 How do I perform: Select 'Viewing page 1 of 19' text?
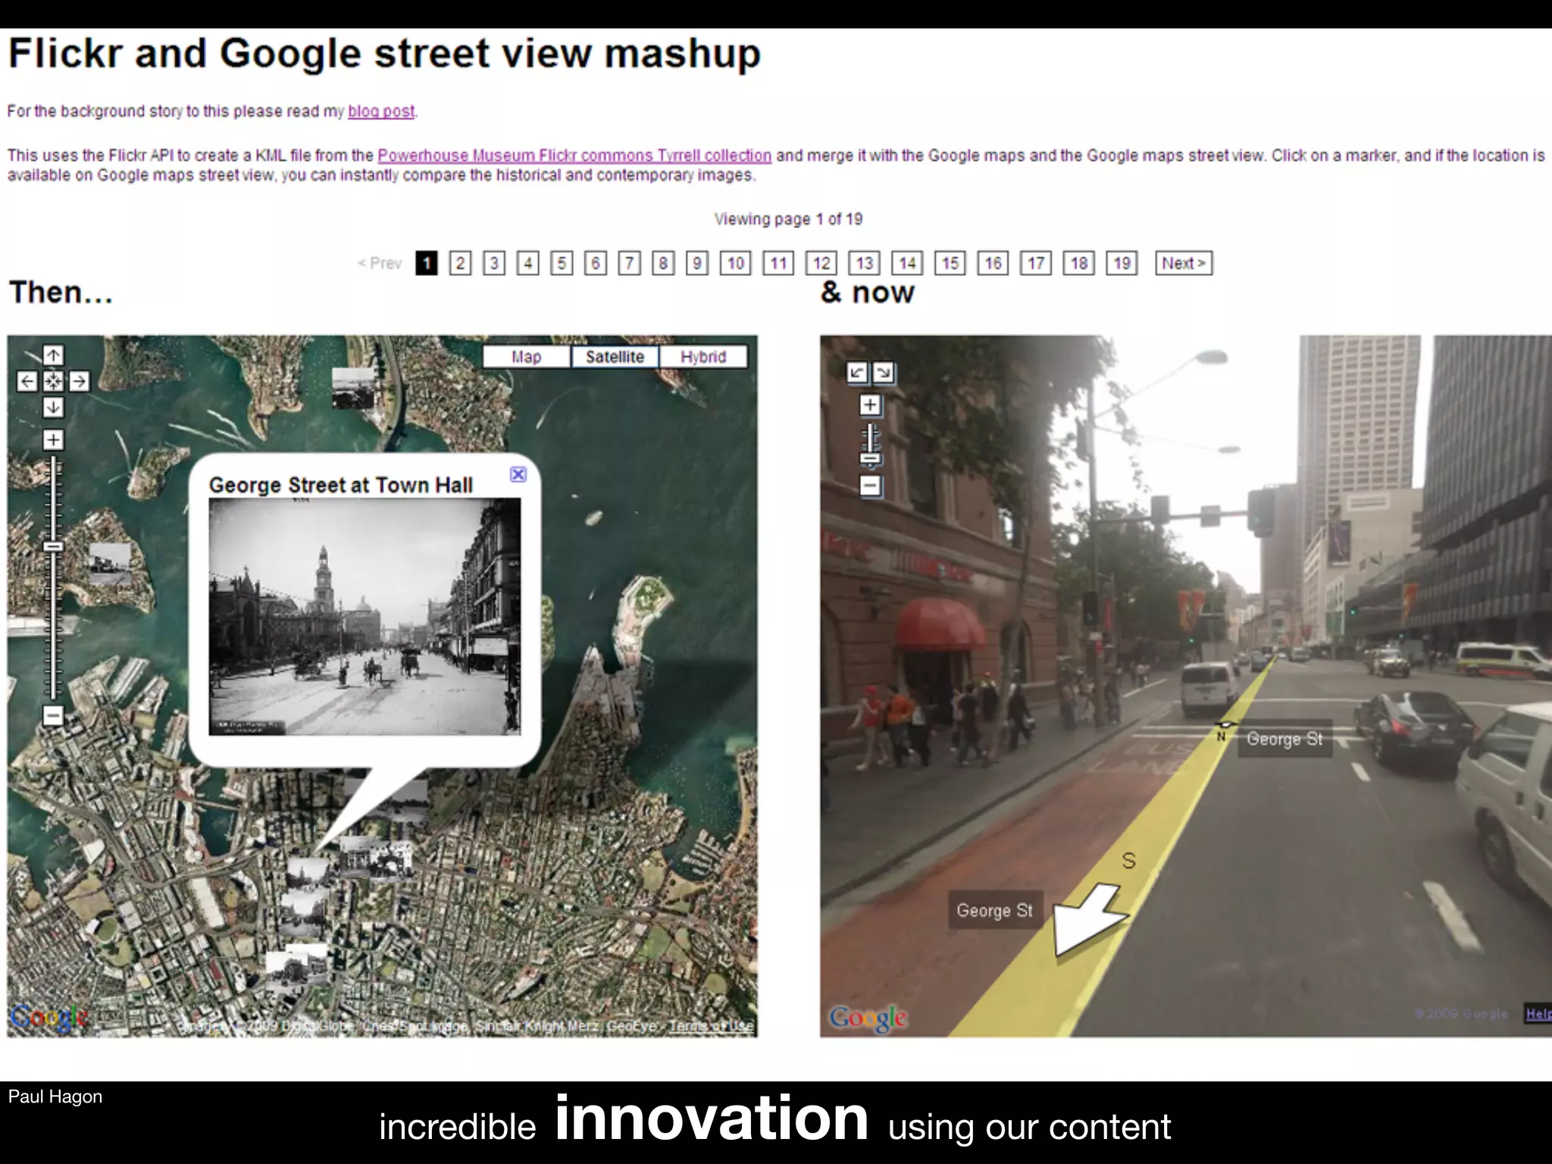coord(788,219)
